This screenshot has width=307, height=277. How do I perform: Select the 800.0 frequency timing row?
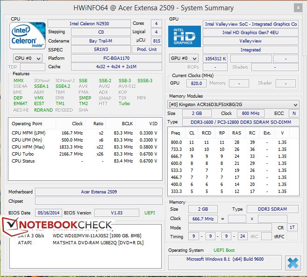click(x=233, y=142)
